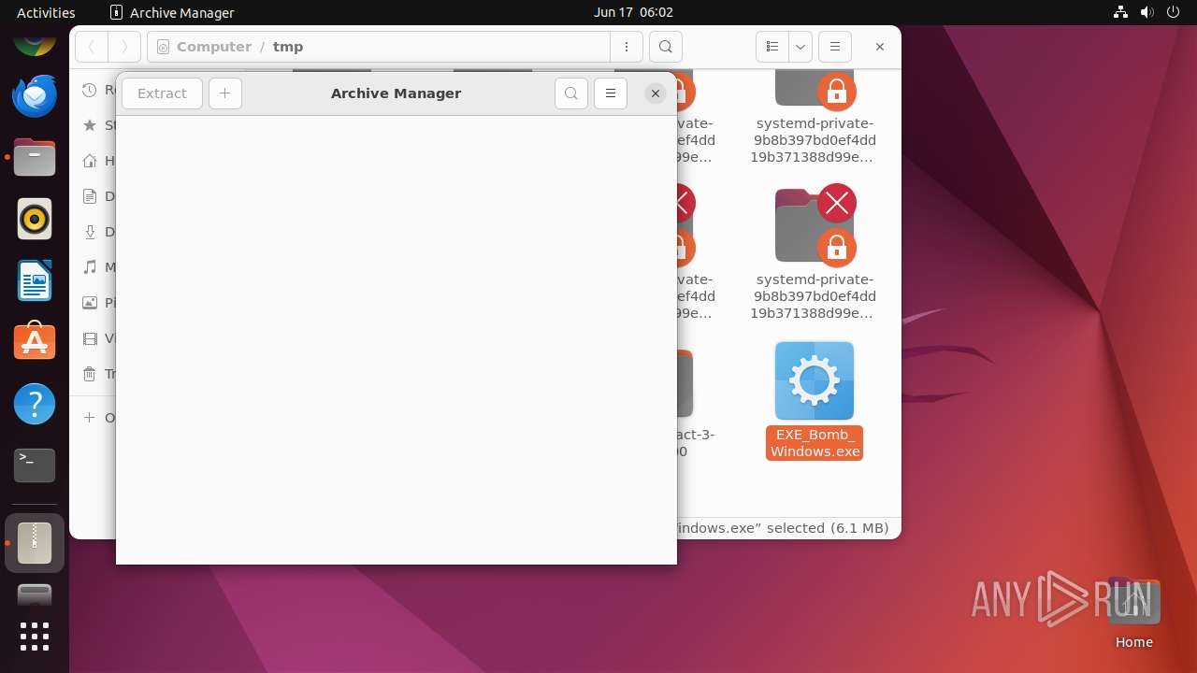Open Files from the dock

(35, 158)
